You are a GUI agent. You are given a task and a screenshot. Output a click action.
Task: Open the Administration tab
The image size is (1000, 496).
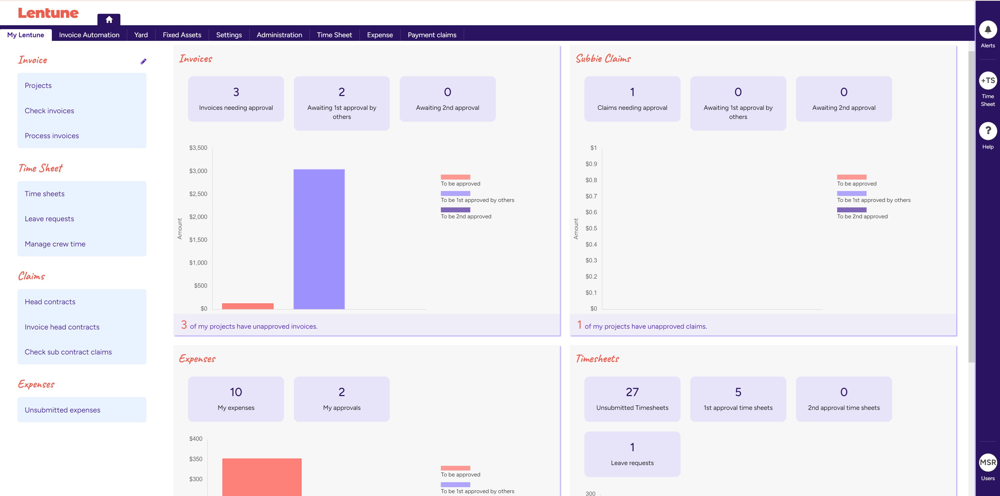(280, 35)
